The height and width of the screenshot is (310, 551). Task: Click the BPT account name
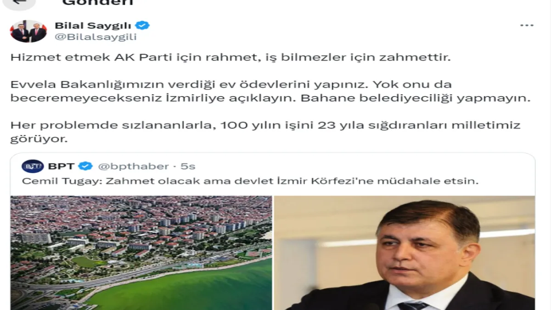pyautogui.click(x=62, y=166)
